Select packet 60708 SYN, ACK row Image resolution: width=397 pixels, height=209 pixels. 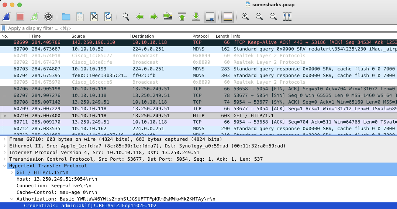198,102
